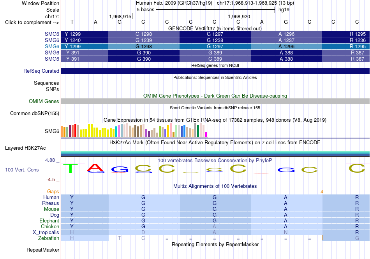Click the orange Gaps label
The image size is (370, 259).
tap(53, 192)
